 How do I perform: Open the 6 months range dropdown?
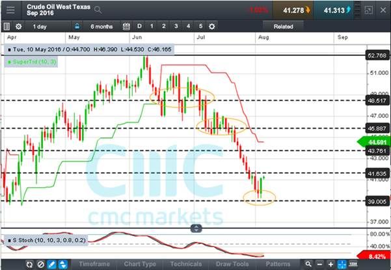101,27
